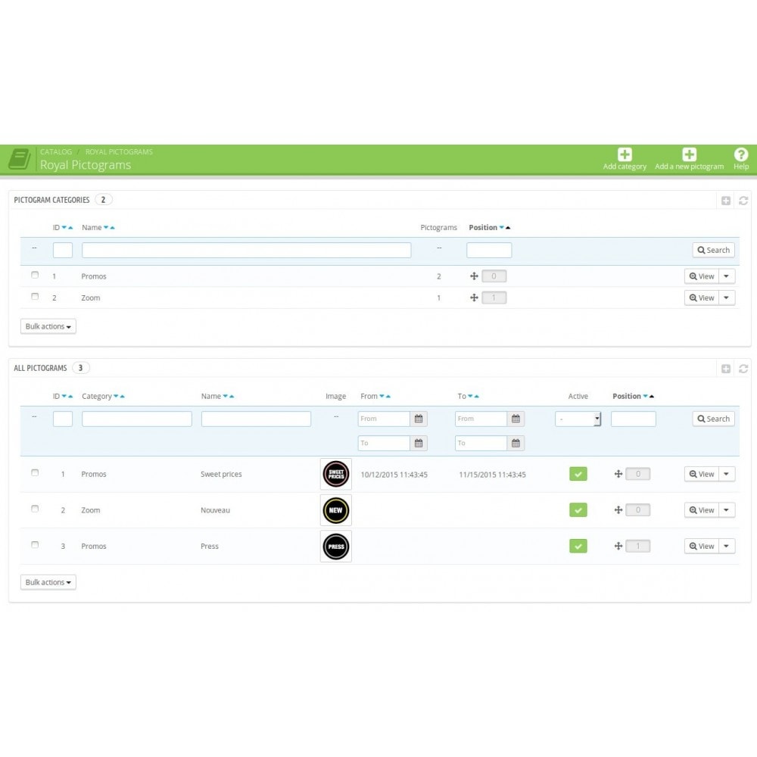The width and height of the screenshot is (757, 757).
Task: Click the Sweet Prices pictogram image
Action: point(336,474)
